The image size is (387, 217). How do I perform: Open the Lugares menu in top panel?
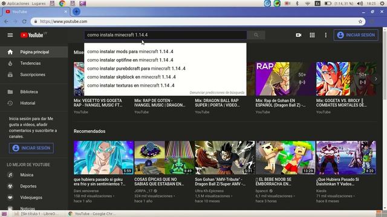click(x=39, y=4)
